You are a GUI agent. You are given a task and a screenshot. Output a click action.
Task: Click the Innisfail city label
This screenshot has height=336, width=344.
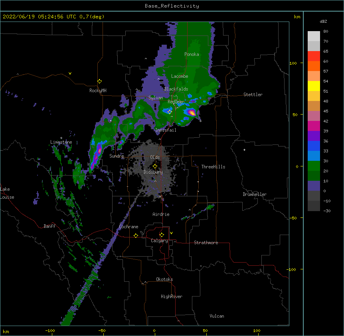[x=166, y=130]
